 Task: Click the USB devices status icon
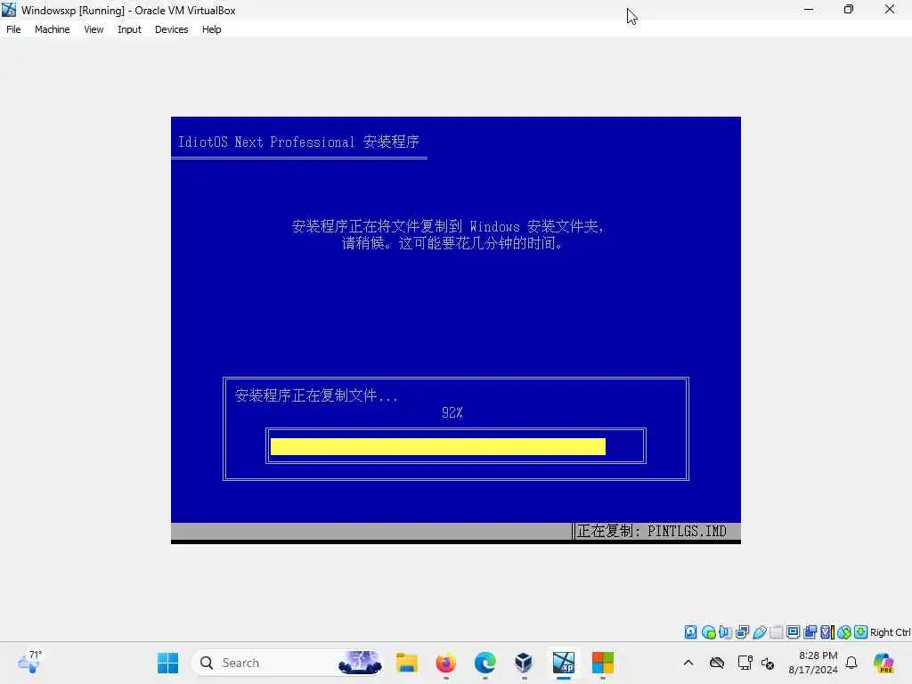759,632
